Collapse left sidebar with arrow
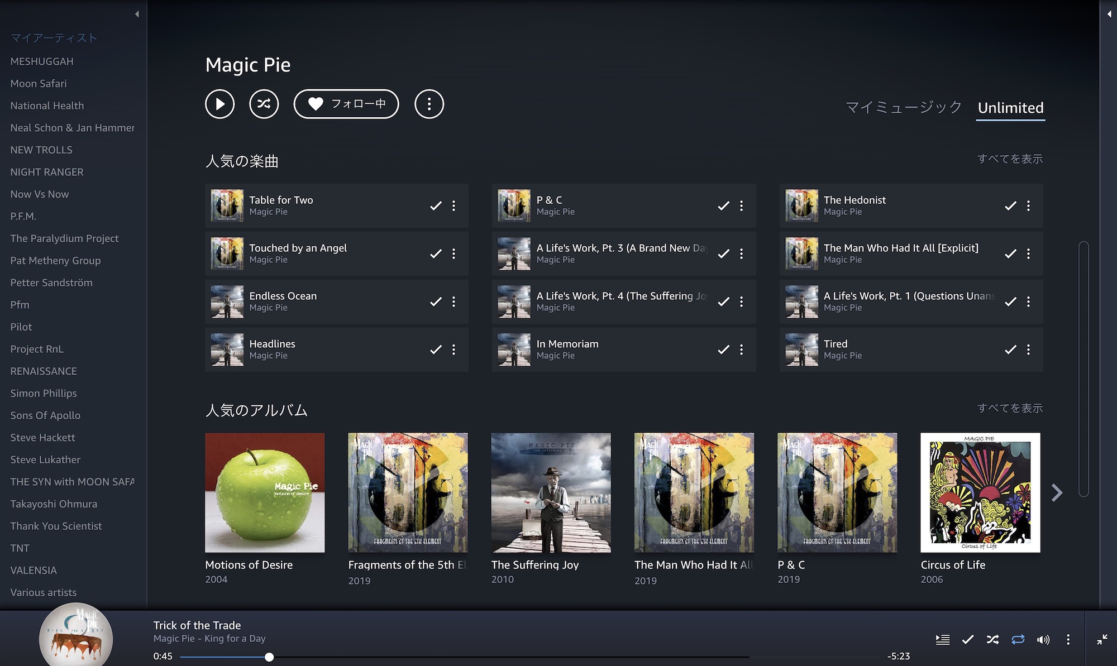The width and height of the screenshot is (1117, 666). click(x=137, y=14)
